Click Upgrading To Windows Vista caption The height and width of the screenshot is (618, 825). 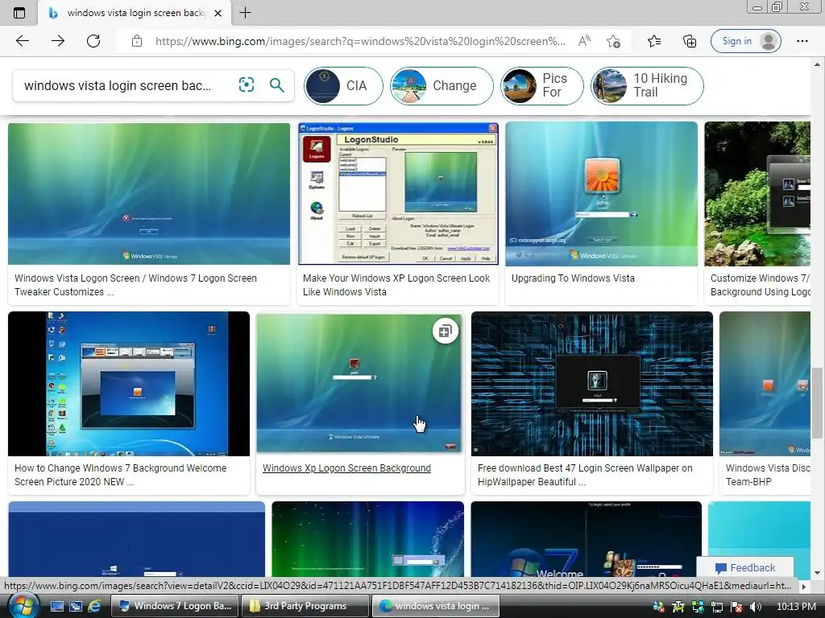[573, 278]
